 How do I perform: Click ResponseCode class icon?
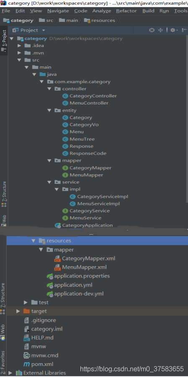click(x=65, y=153)
